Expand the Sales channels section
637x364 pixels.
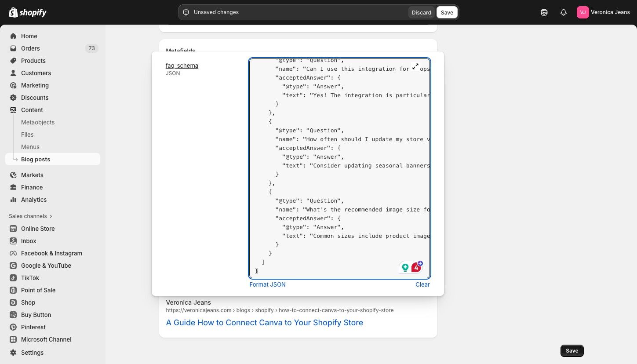[30, 216]
